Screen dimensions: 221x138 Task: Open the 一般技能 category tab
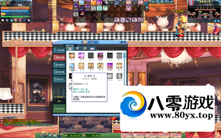point(59,50)
